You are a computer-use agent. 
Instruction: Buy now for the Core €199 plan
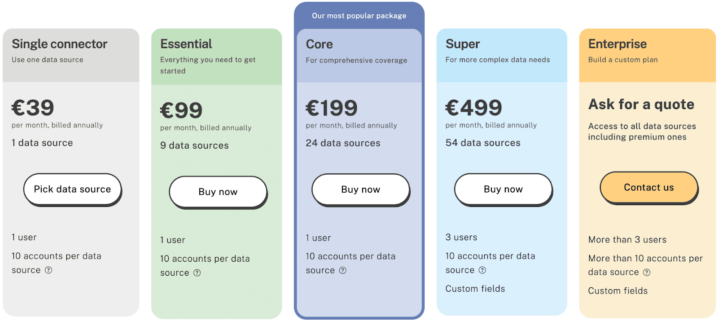[361, 190]
